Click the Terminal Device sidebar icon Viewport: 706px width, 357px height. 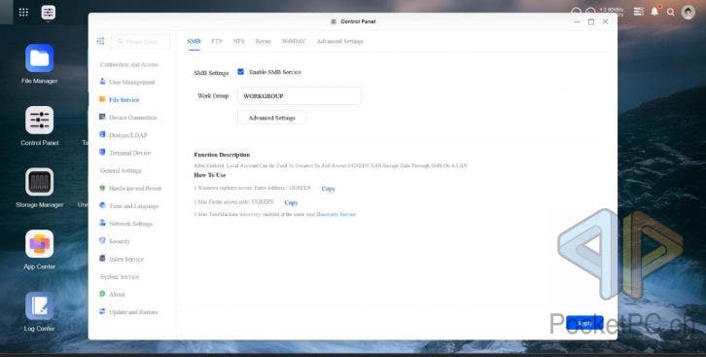click(x=102, y=152)
